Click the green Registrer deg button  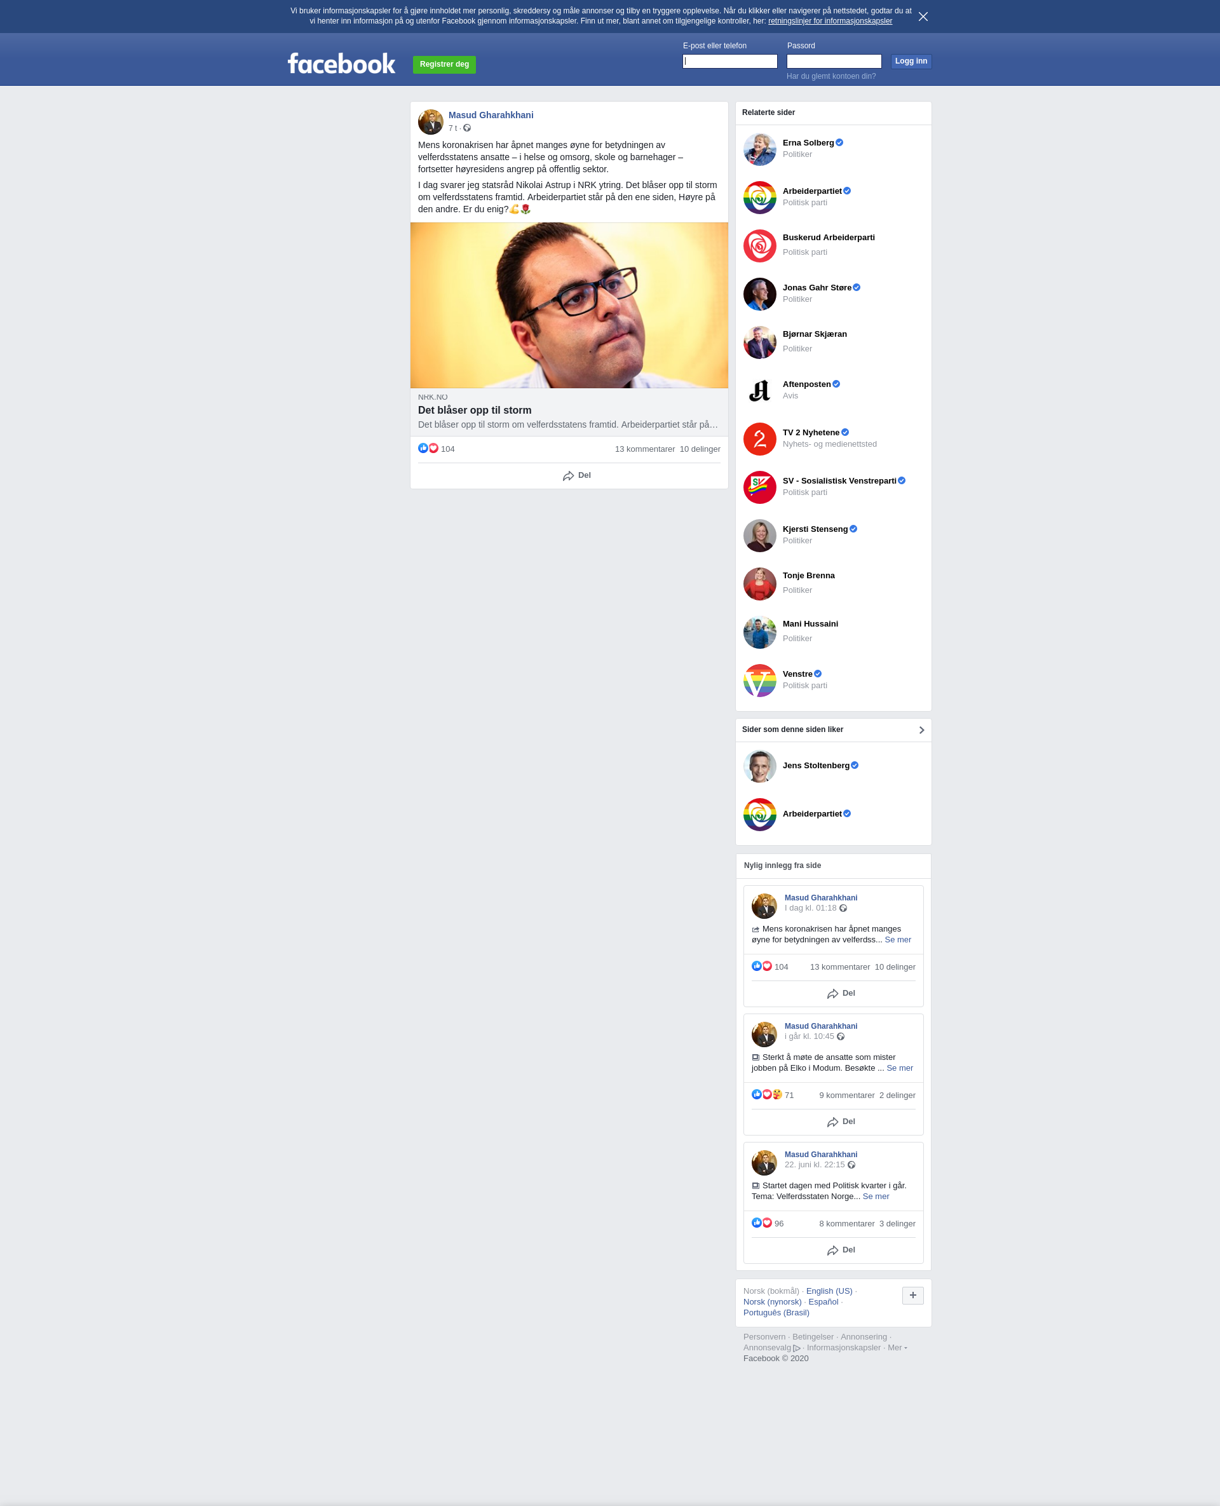coord(444,65)
